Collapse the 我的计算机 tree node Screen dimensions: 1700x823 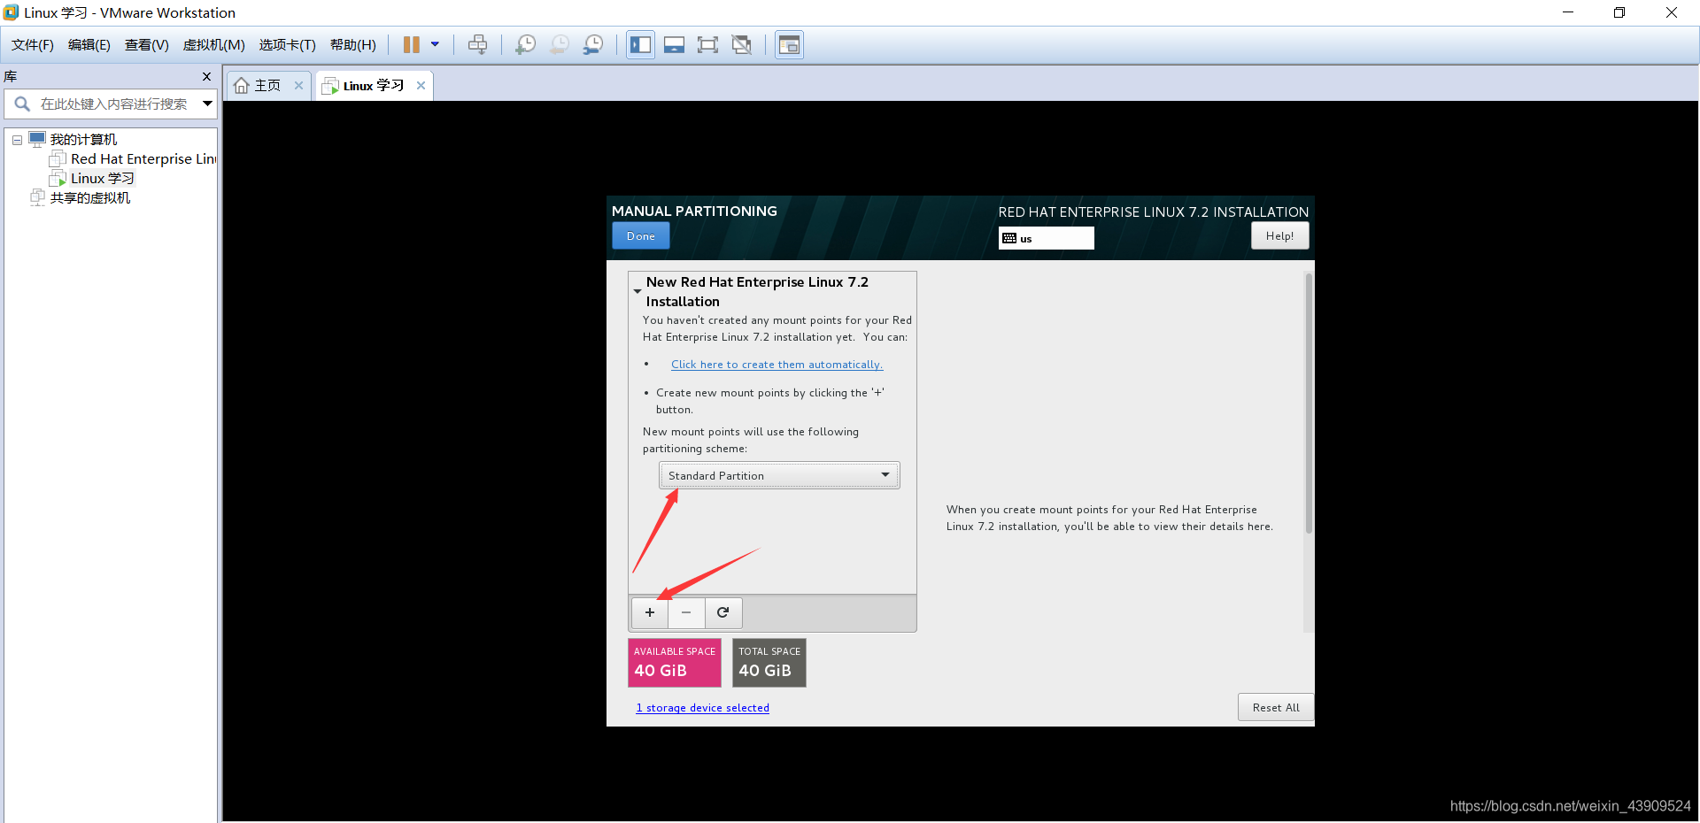(x=17, y=140)
